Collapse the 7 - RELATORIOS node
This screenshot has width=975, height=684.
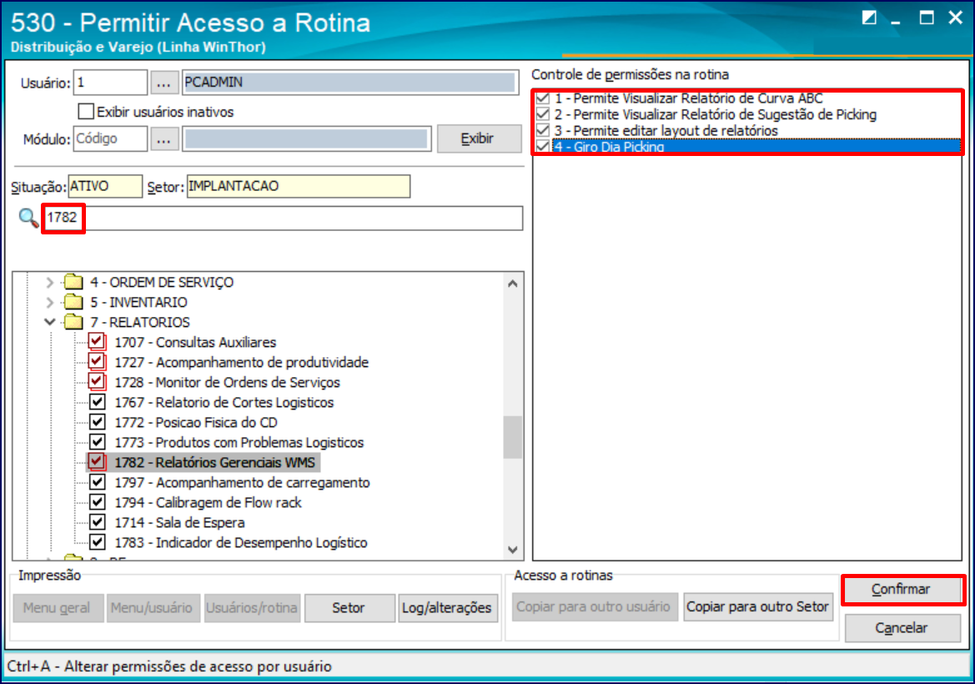click(50, 322)
